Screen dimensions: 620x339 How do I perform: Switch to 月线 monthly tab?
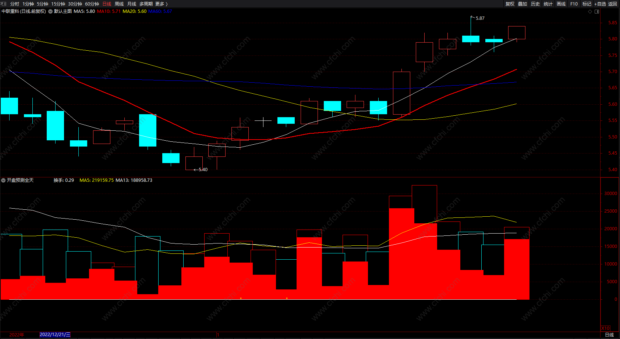(x=132, y=4)
